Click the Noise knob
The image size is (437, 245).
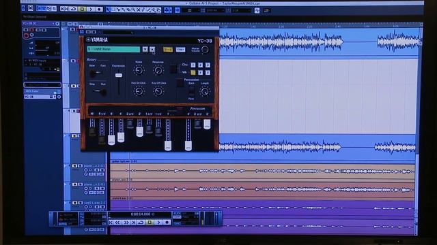139,70
